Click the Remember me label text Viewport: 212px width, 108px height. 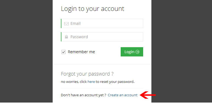pyautogui.click(x=81, y=52)
